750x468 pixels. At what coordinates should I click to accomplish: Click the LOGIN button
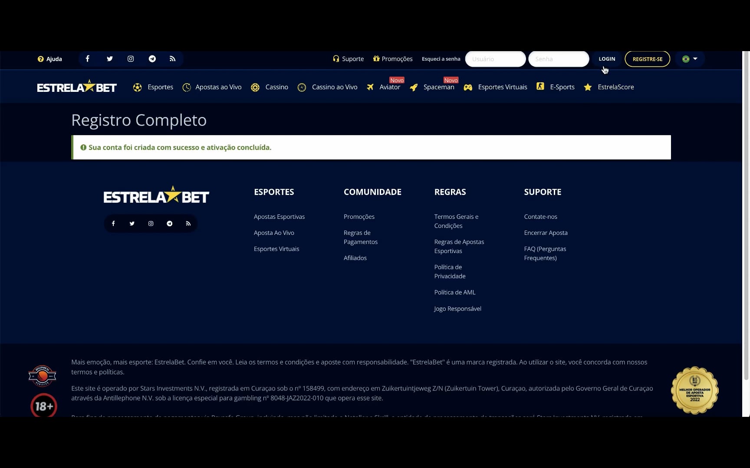[x=607, y=59]
